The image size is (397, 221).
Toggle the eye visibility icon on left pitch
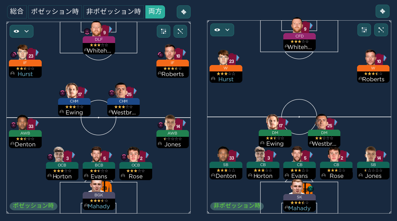pyautogui.click(x=16, y=31)
